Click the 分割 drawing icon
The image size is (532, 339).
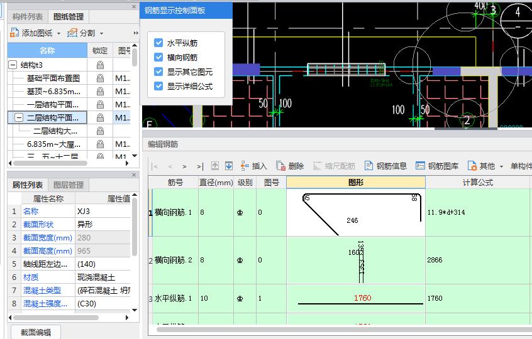click(72, 33)
